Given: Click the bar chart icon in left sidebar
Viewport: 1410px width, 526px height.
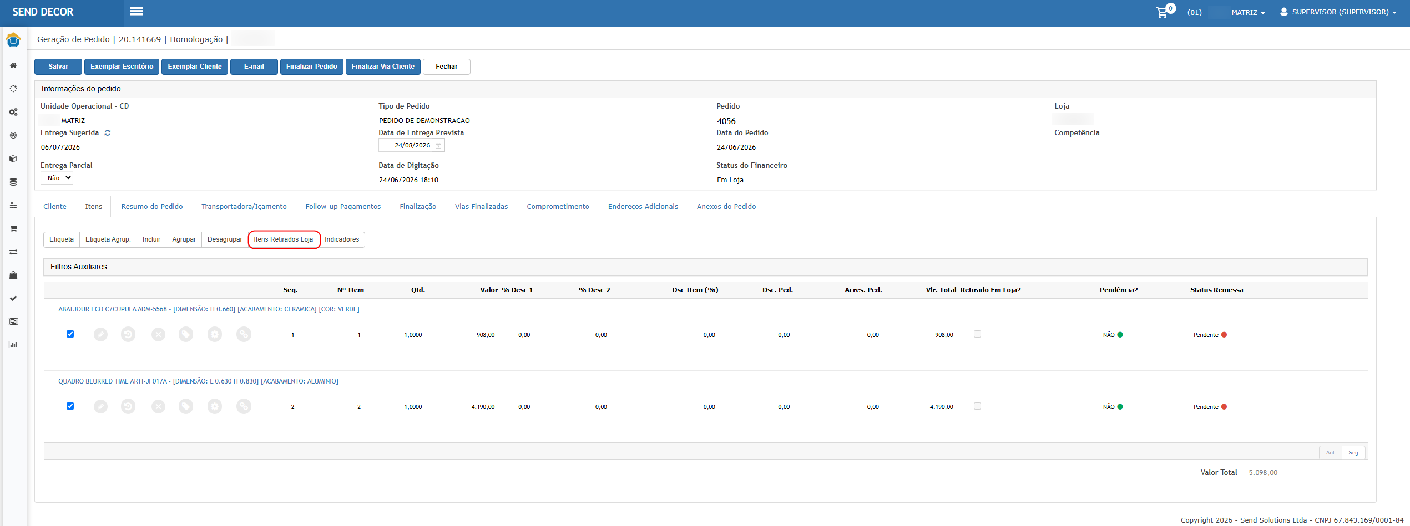Looking at the screenshot, I should pos(13,345).
